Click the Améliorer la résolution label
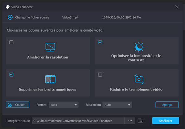 click(x=48, y=57)
